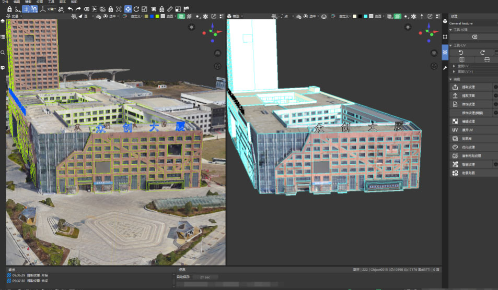
Task: Click the ruler measure tool icon
Action: [x=170, y=9]
